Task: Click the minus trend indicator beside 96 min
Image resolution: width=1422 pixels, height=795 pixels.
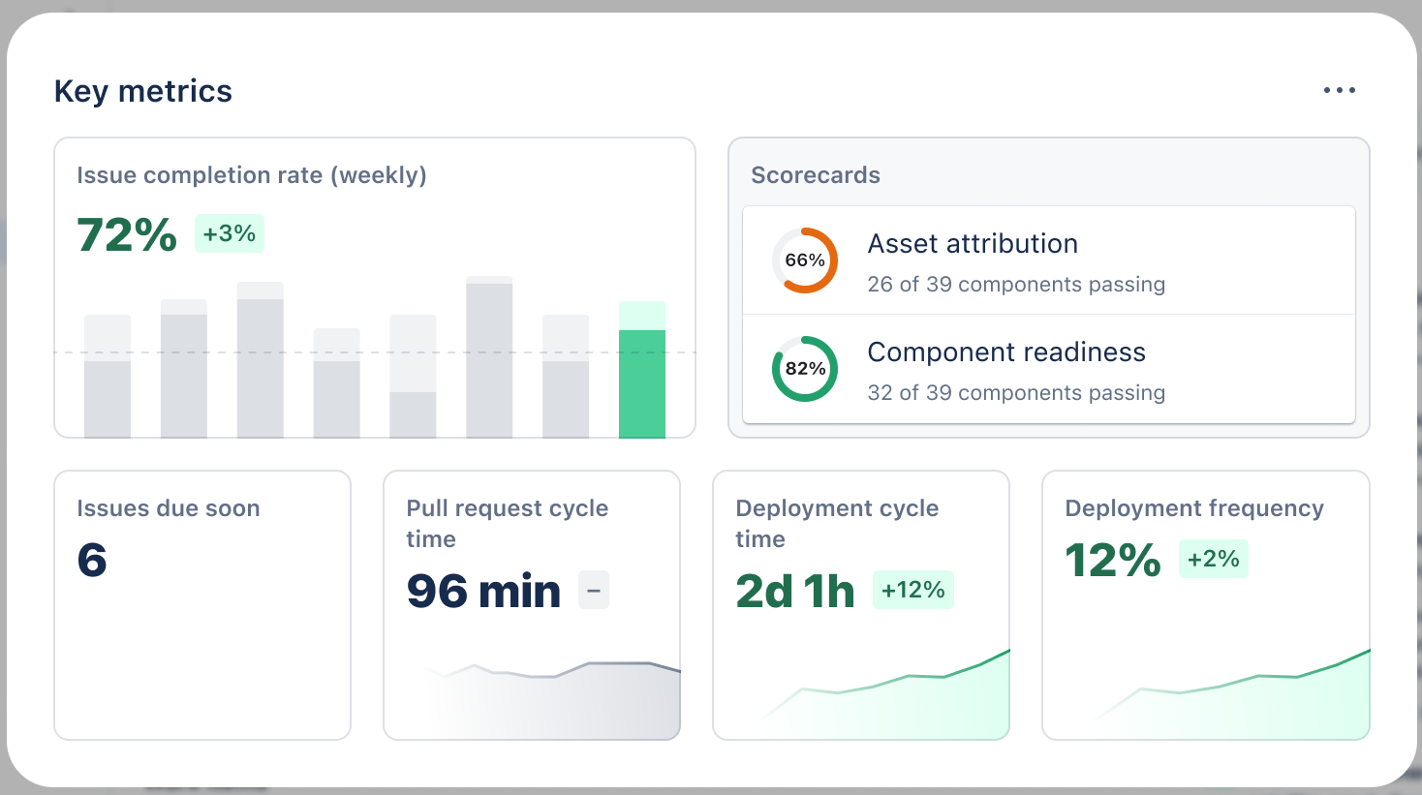Action: [592, 589]
